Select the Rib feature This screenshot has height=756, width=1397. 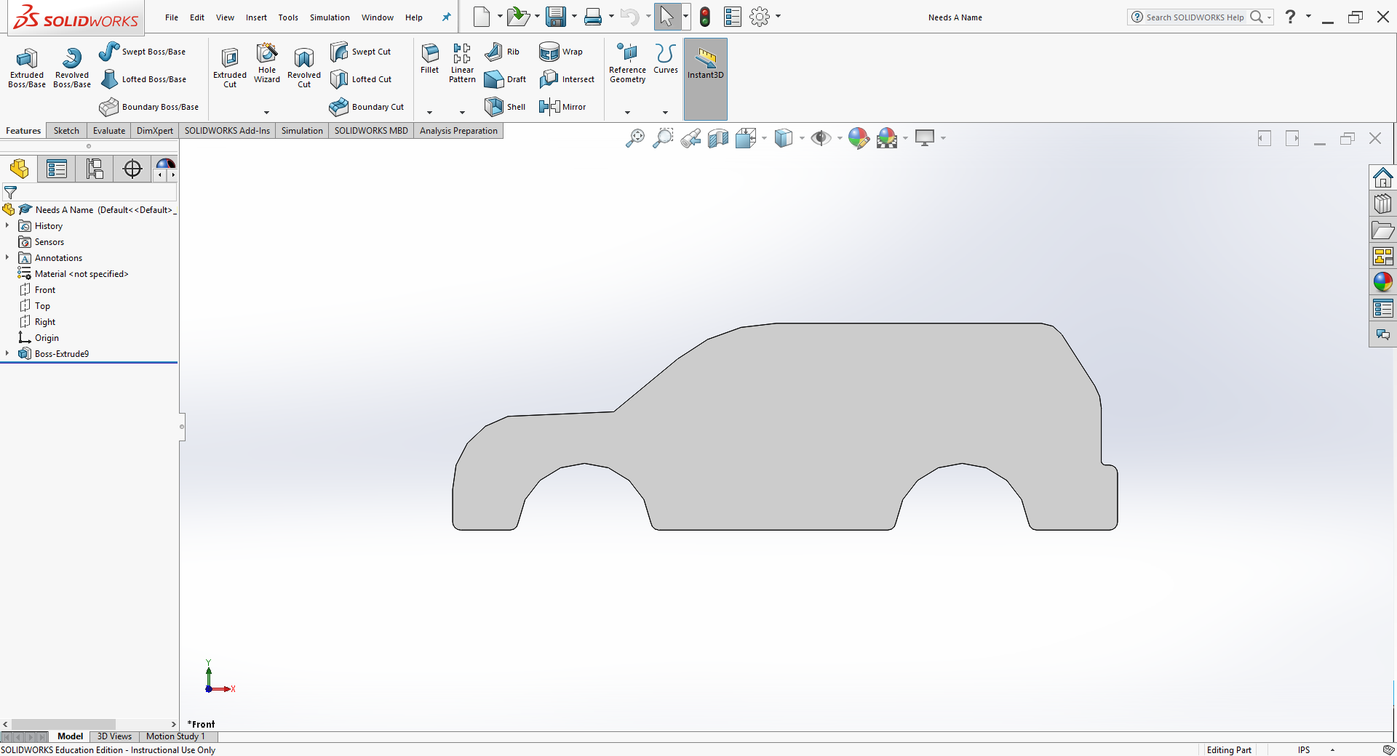[503, 52]
